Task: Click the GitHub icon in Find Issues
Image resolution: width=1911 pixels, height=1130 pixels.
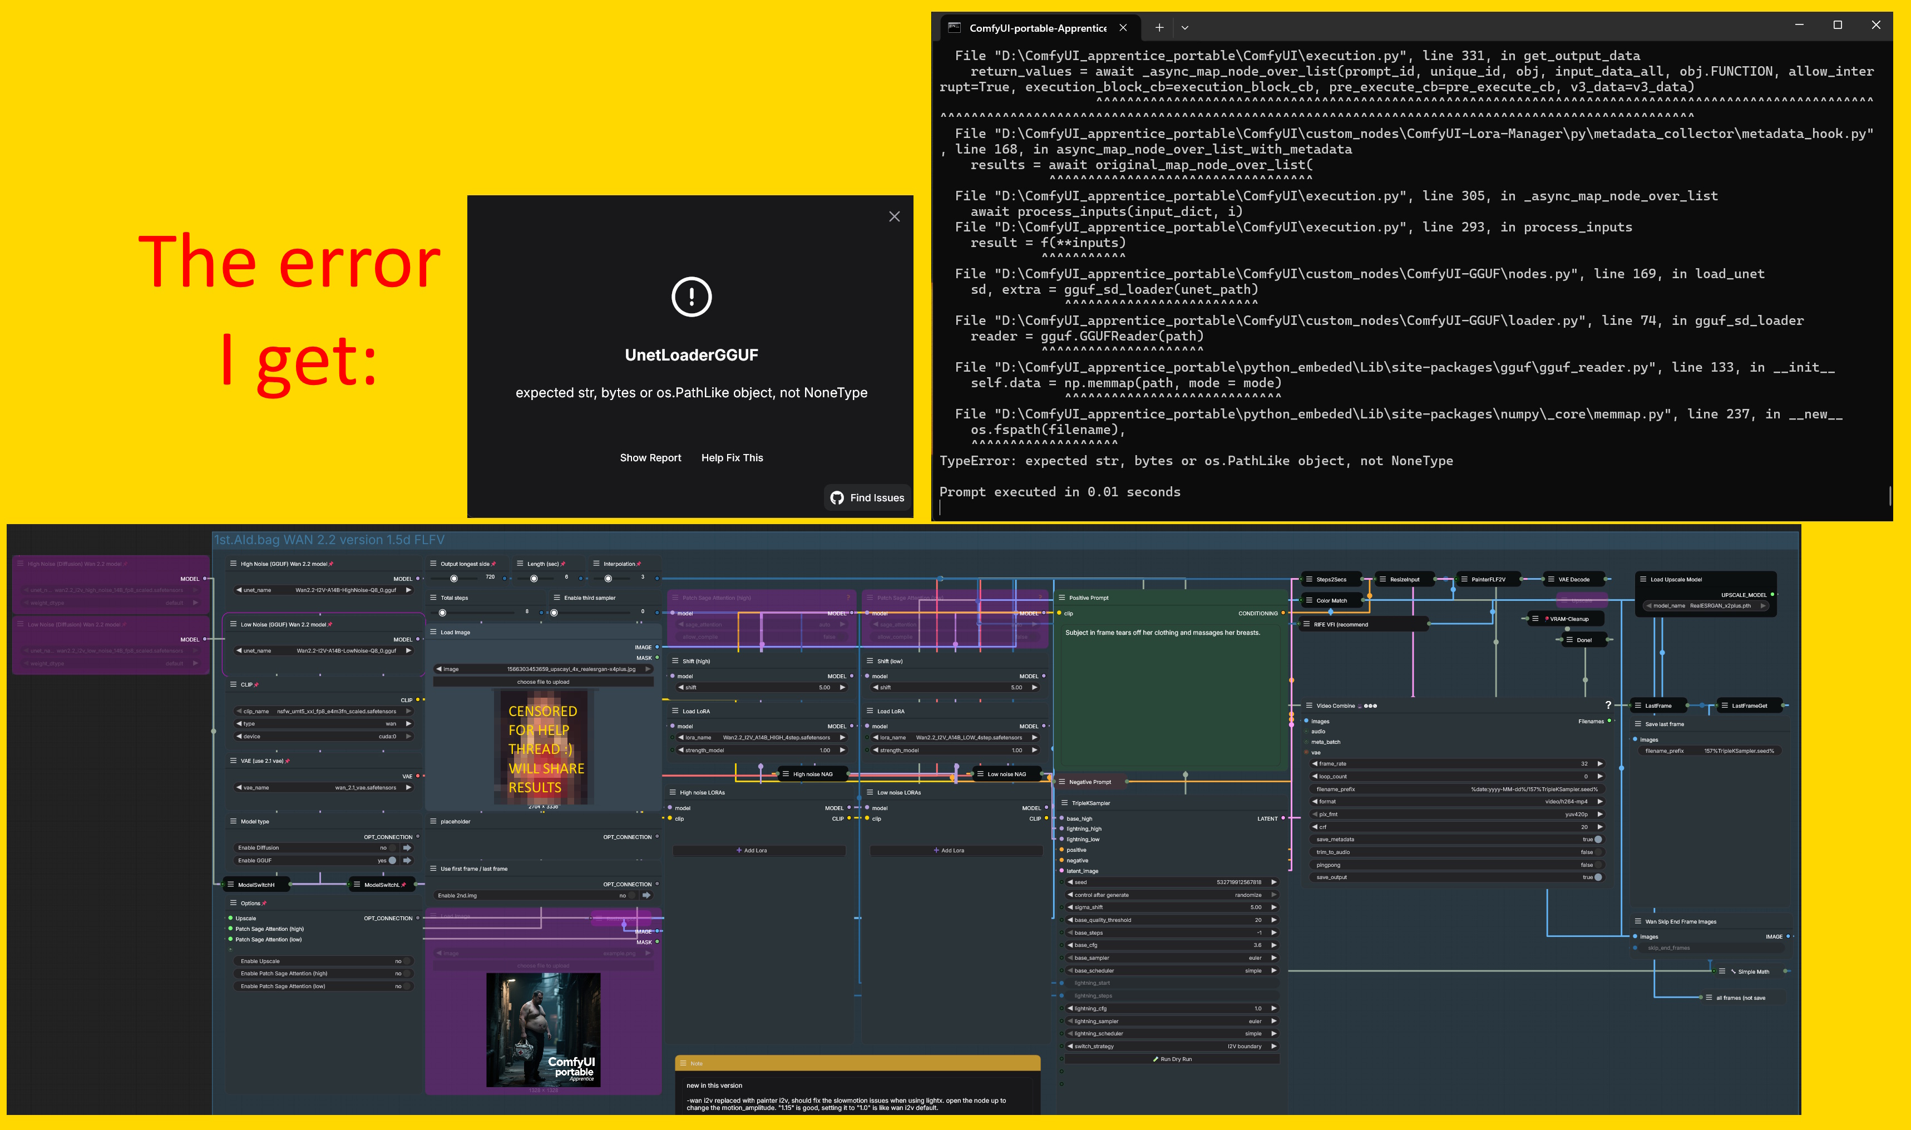Action: [x=837, y=498]
